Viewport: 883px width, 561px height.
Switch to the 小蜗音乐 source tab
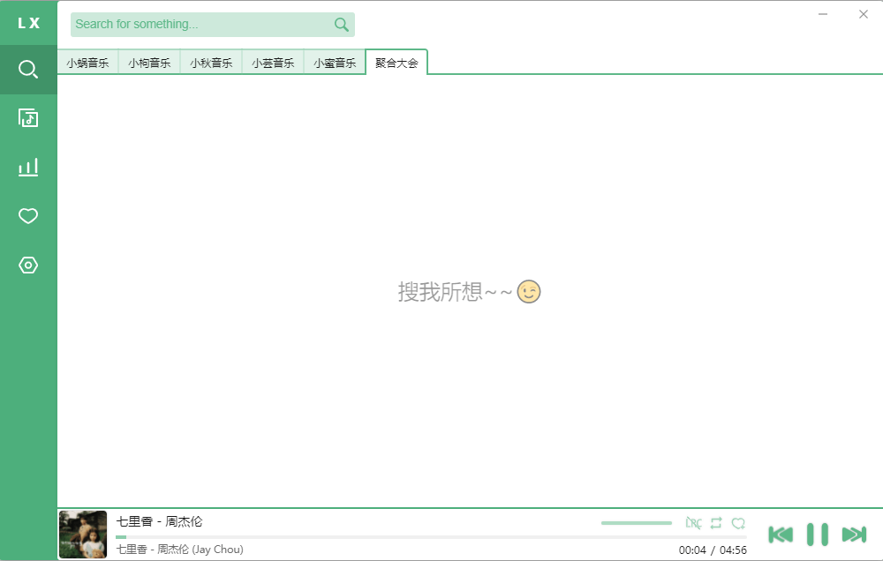[87, 63]
